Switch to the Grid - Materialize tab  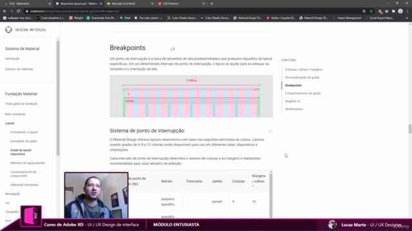tap(27, 4)
